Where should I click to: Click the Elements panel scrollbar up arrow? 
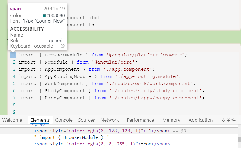click(240, 127)
